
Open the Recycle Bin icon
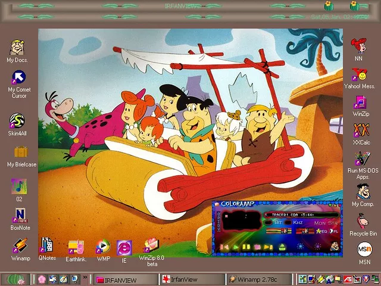[x=363, y=225]
